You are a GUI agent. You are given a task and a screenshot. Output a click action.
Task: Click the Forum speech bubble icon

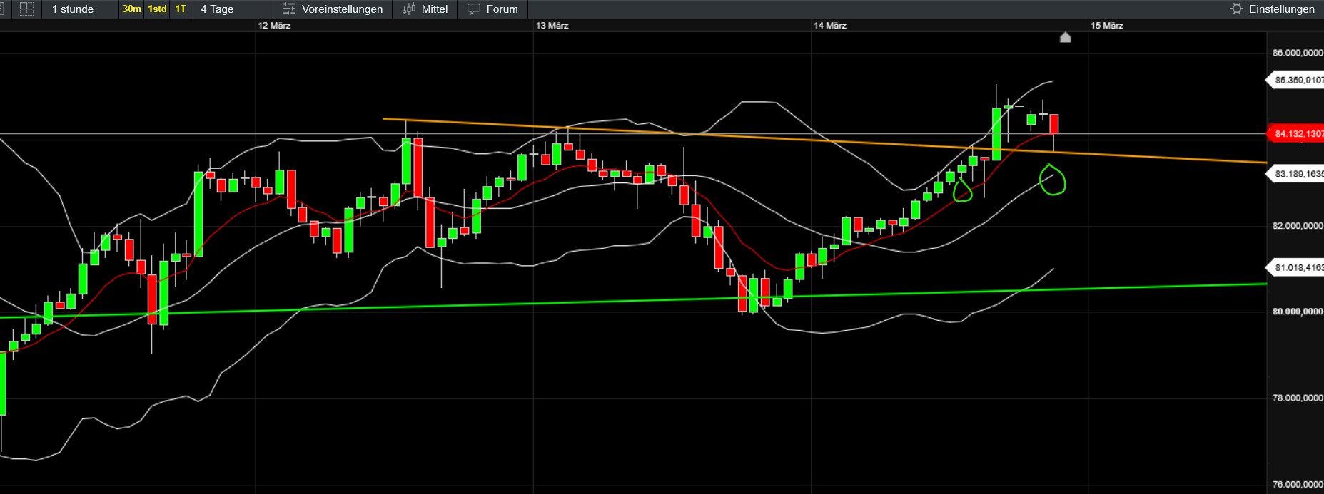(473, 9)
